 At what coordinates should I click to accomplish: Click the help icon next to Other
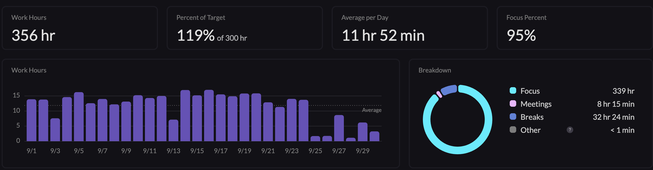tap(570, 130)
